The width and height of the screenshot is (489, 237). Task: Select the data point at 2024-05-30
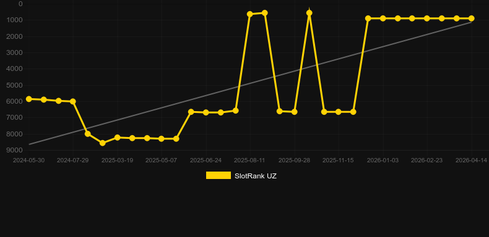point(29,99)
